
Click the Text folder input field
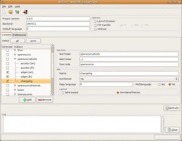coord(129,54)
